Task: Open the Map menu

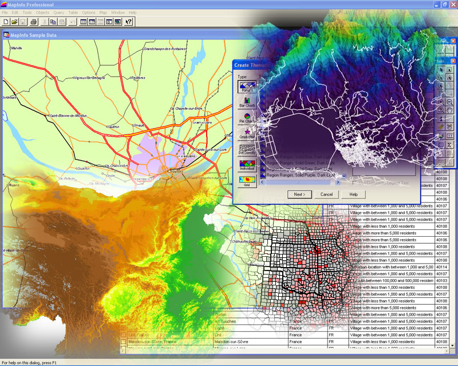Action: coord(103,12)
